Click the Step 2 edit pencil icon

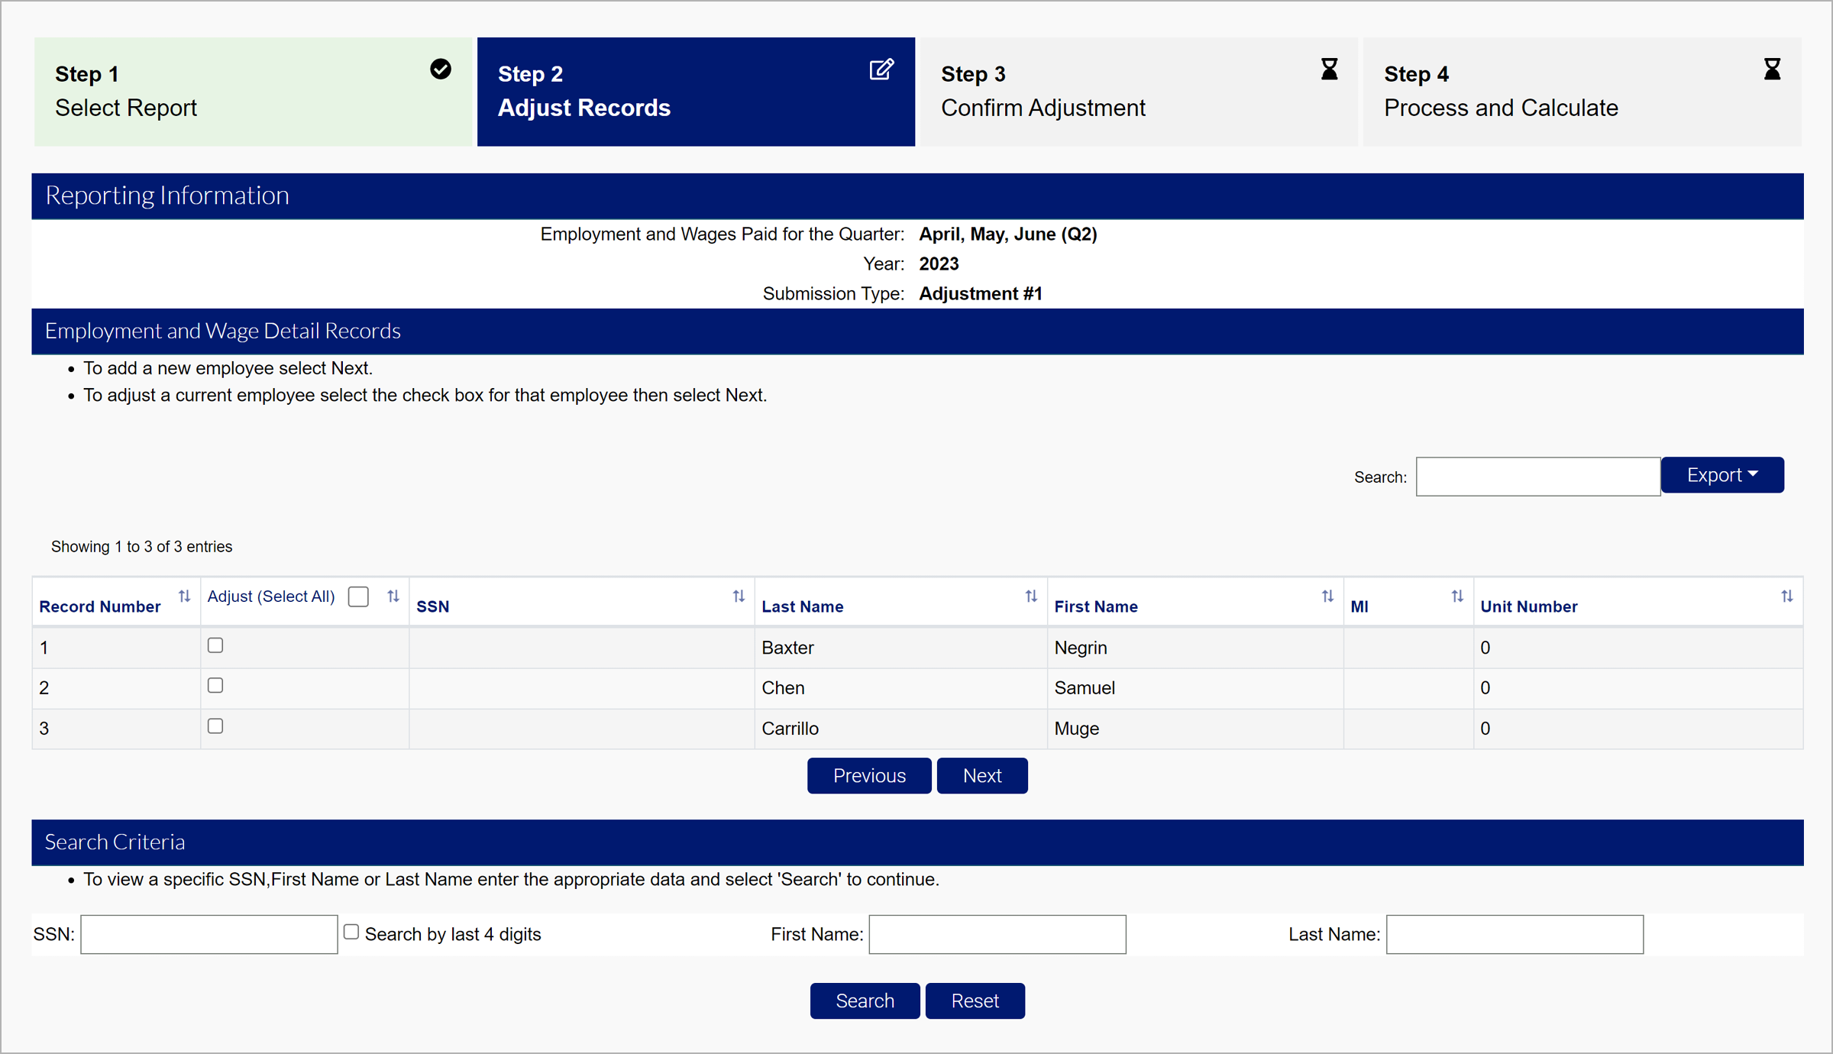pos(881,70)
